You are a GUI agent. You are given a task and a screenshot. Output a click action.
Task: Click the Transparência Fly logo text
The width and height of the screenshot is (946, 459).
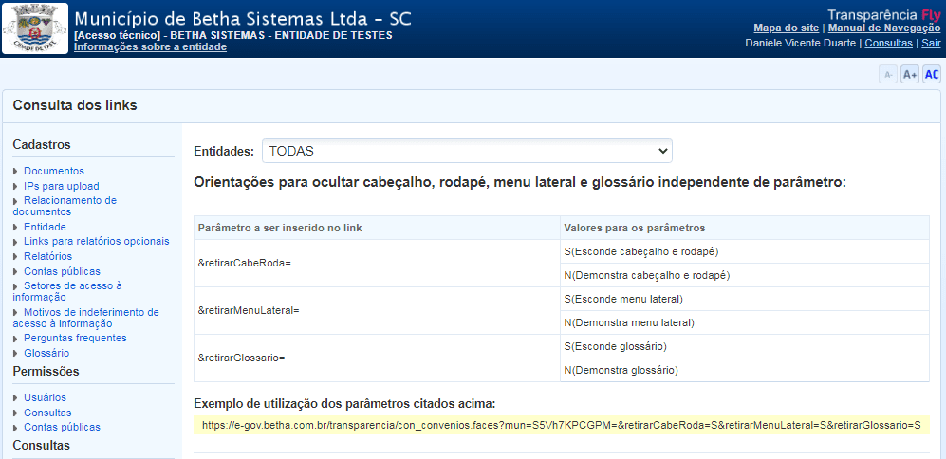[x=884, y=15]
